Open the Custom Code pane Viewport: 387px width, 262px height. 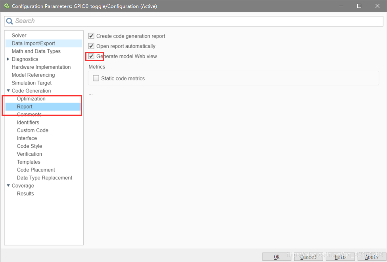(x=33, y=130)
